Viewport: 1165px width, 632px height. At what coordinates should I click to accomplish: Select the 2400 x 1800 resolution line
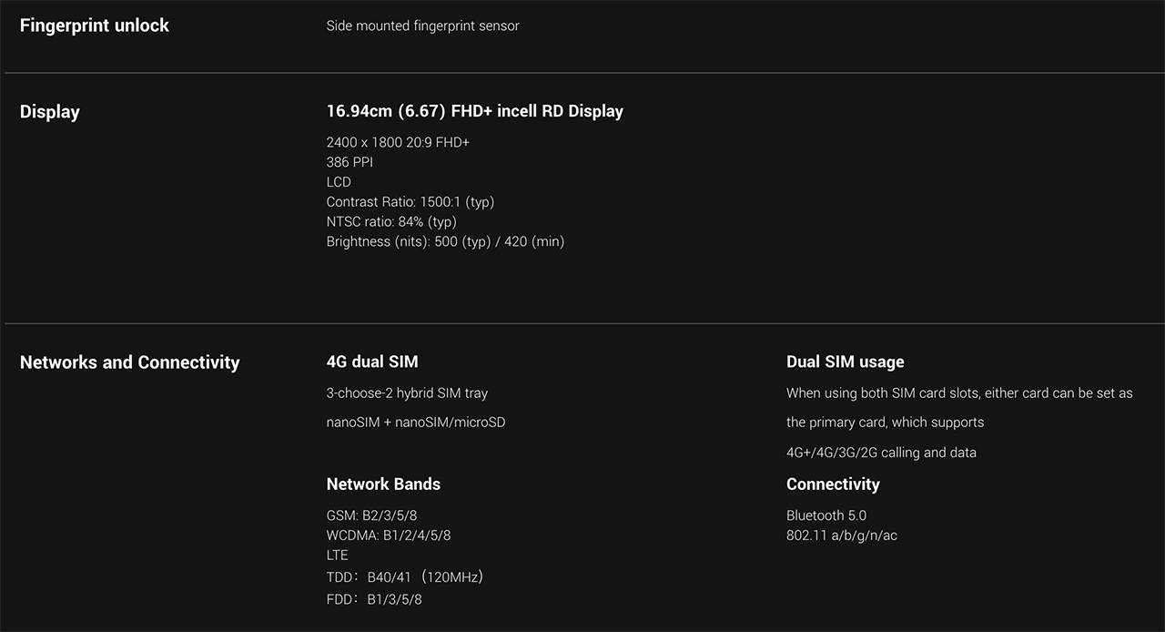pyautogui.click(x=398, y=142)
